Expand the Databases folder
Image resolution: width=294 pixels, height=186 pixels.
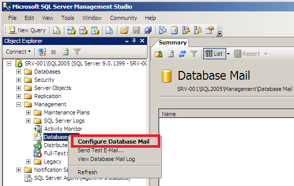pos(18,72)
